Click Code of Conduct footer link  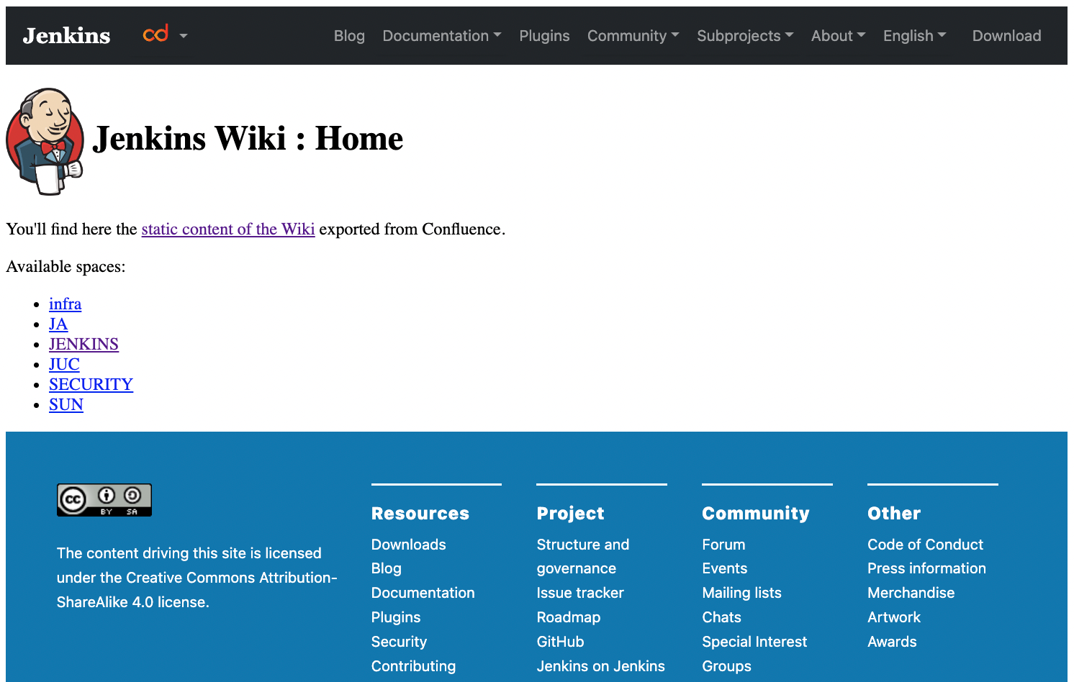click(925, 545)
